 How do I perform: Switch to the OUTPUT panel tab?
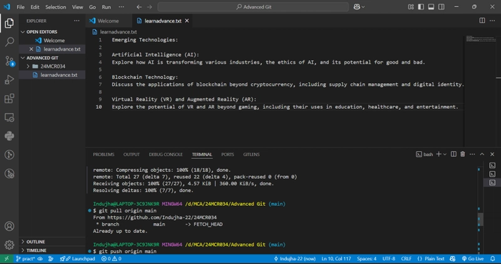[132, 154]
